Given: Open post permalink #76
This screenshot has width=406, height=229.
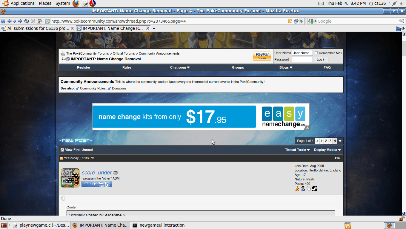Looking at the screenshot, I should [337, 158].
